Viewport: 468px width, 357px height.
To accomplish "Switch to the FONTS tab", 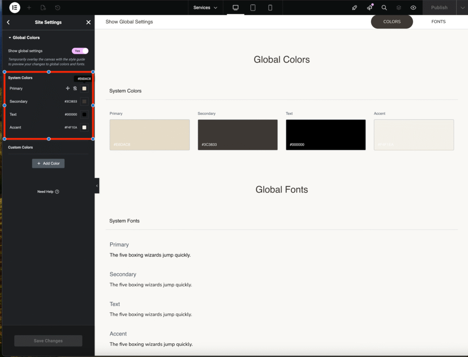I will 438,22.
